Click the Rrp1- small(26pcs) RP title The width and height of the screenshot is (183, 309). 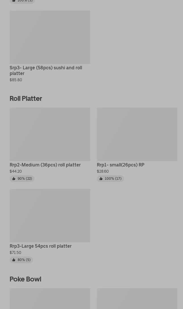tap(120, 165)
